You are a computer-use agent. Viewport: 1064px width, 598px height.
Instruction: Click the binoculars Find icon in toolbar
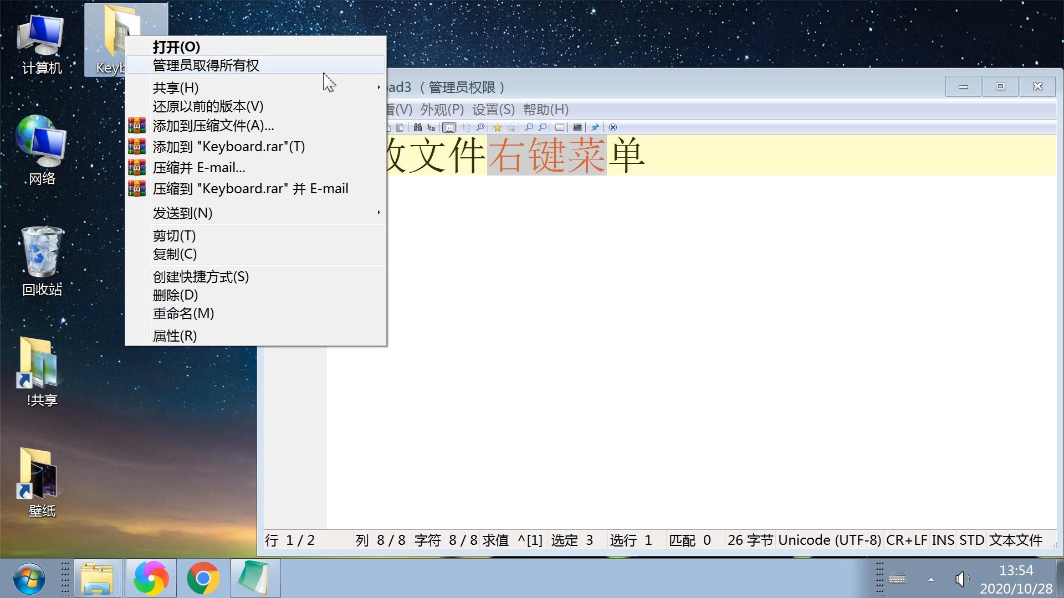click(x=418, y=127)
